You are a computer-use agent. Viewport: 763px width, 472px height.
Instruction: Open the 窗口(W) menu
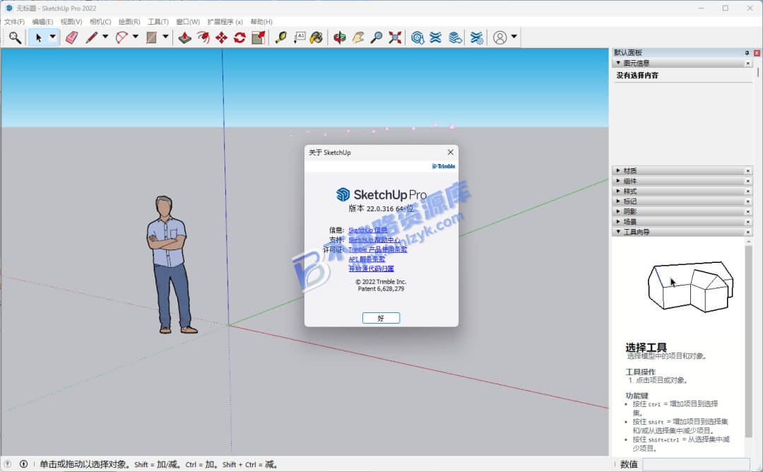[x=188, y=22]
